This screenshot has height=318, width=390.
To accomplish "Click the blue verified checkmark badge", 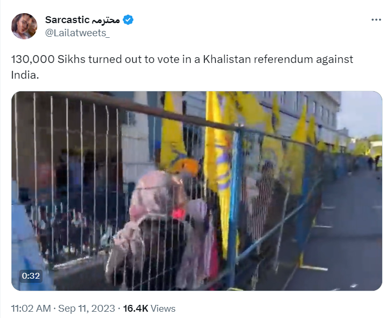I will (x=129, y=19).
